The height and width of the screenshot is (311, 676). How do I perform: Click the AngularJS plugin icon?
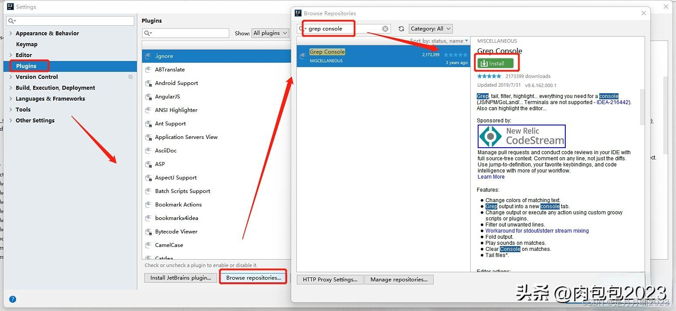pos(148,97)
